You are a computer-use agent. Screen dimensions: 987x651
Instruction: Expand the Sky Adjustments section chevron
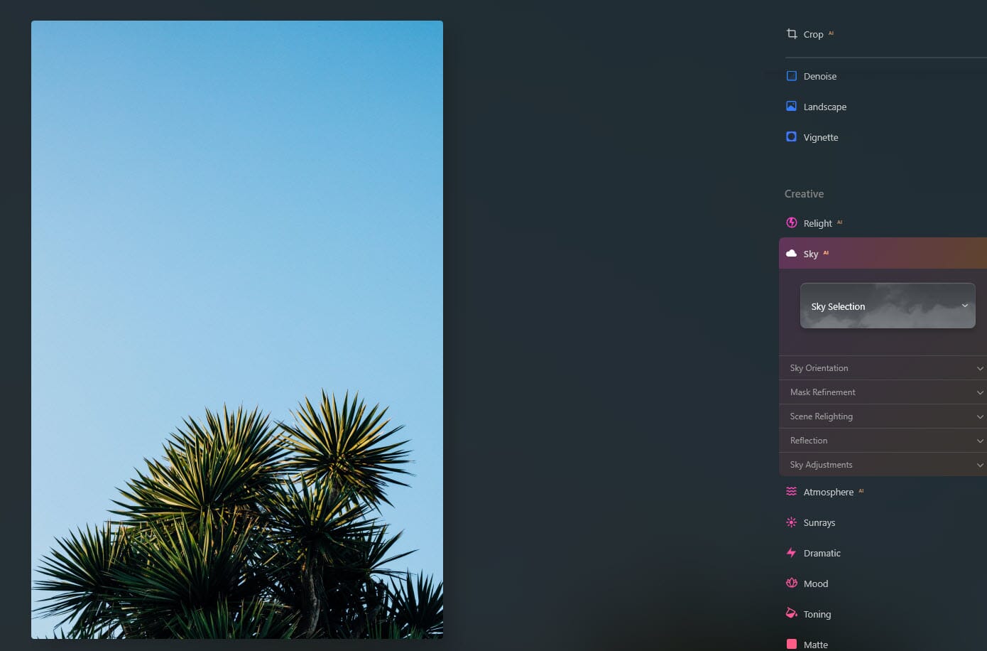coord(980,465)
